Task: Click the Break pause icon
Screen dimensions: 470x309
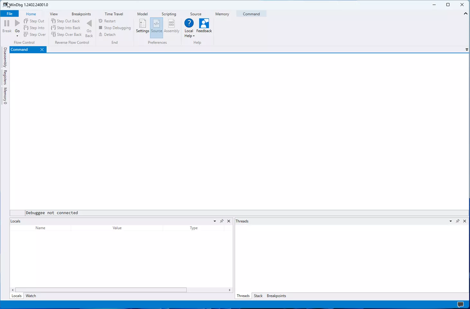Action: (x=7, y=23)
